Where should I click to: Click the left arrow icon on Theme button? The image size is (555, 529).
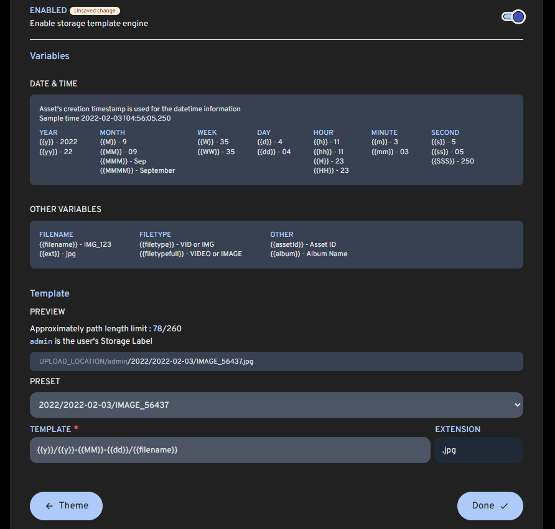click(49, 506)
